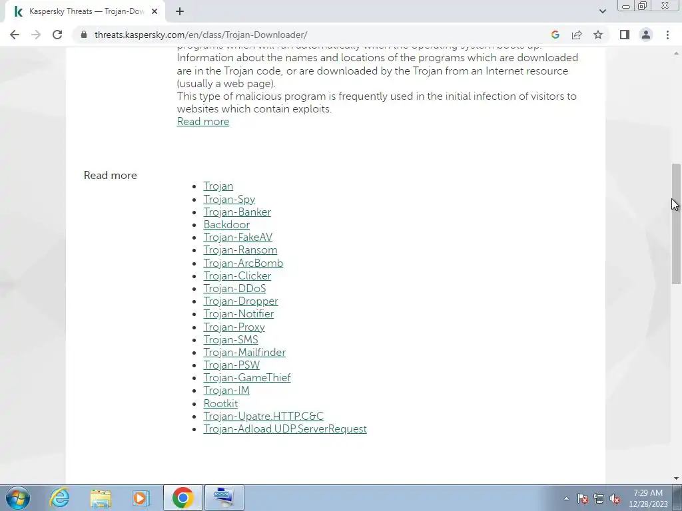Open the Trojan-Spy link
Image resolution: width=682 pixels, height=511 pixels.
229,199
